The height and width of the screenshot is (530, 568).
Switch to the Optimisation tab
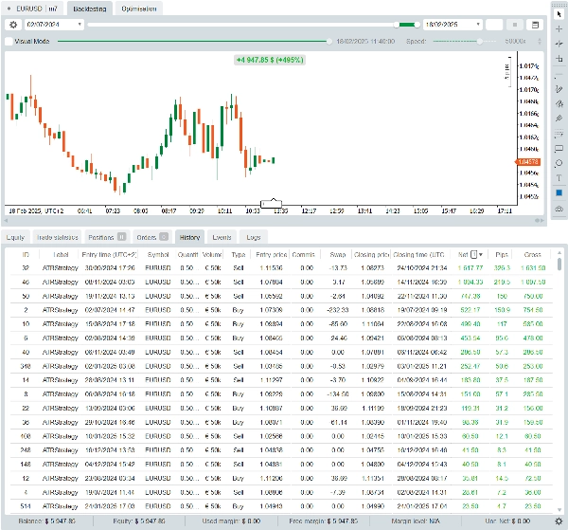[x=140, y=8]
